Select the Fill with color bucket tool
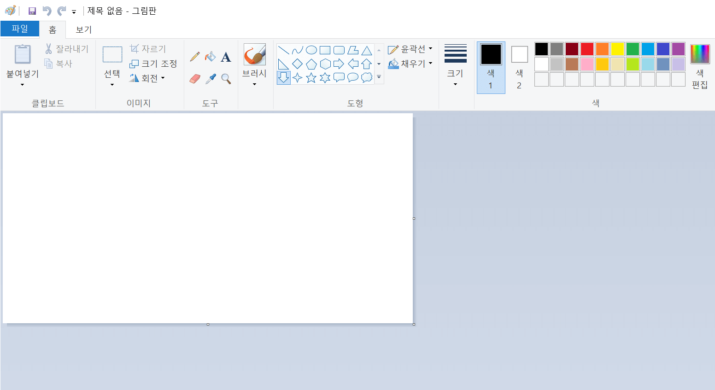 click(x=210, y=57)
